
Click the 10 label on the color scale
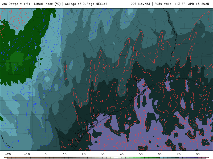[x=65, y=154]
